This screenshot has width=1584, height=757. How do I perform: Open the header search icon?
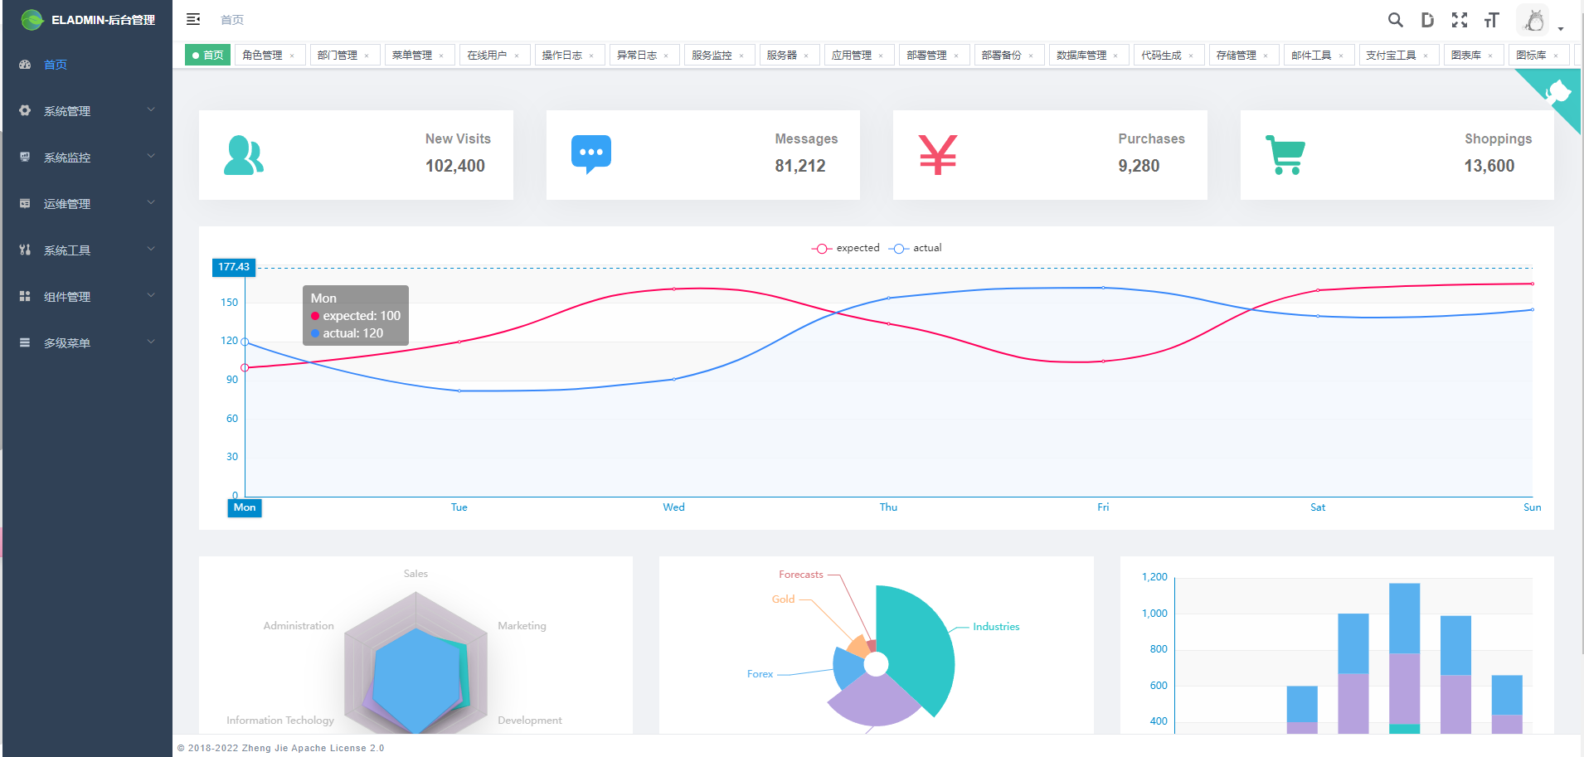tap(1396, 20)
